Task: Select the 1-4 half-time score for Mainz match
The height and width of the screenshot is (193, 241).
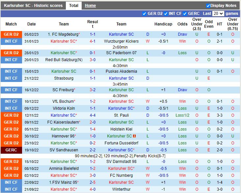Action: point(220,182)
